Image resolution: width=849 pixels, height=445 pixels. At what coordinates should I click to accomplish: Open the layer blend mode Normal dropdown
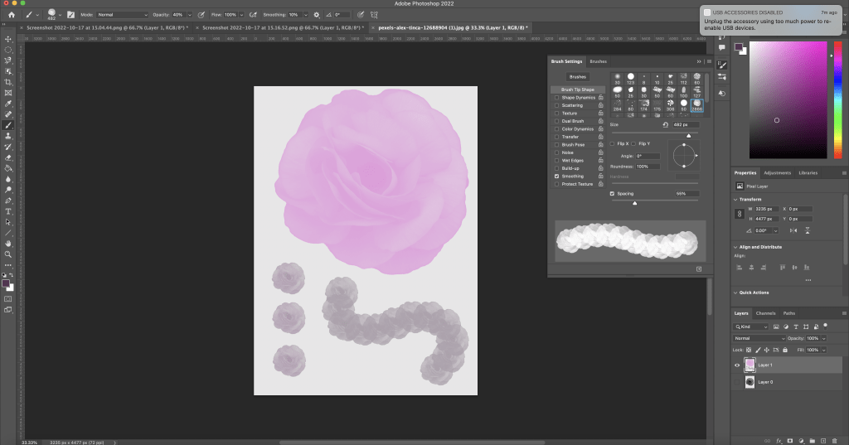pyautogui.click(x=758, y=338)
